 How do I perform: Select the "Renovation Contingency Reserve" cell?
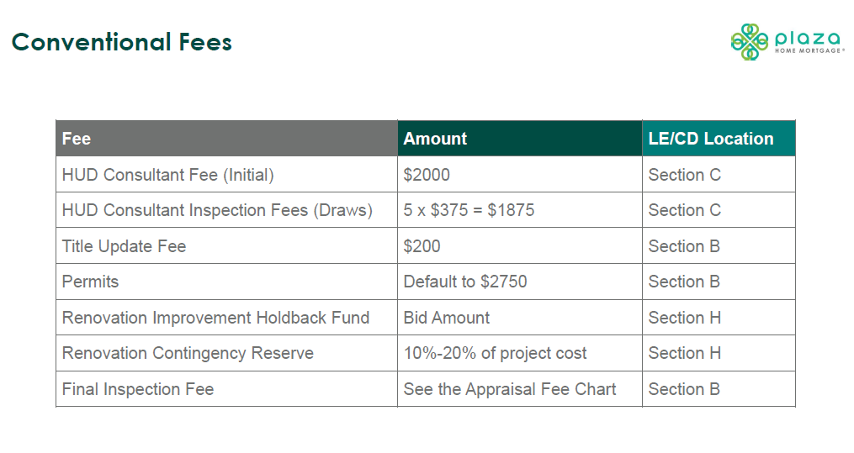tap(188, 353)
